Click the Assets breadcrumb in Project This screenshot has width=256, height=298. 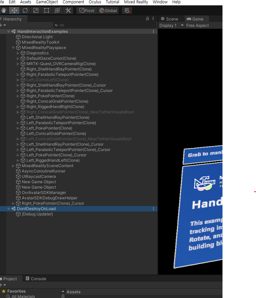coord(73,292)
